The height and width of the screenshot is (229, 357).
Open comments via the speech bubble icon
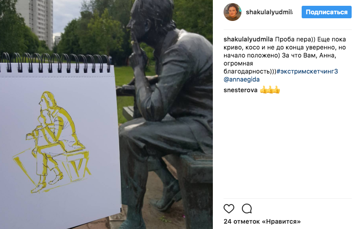coord(247,209)
